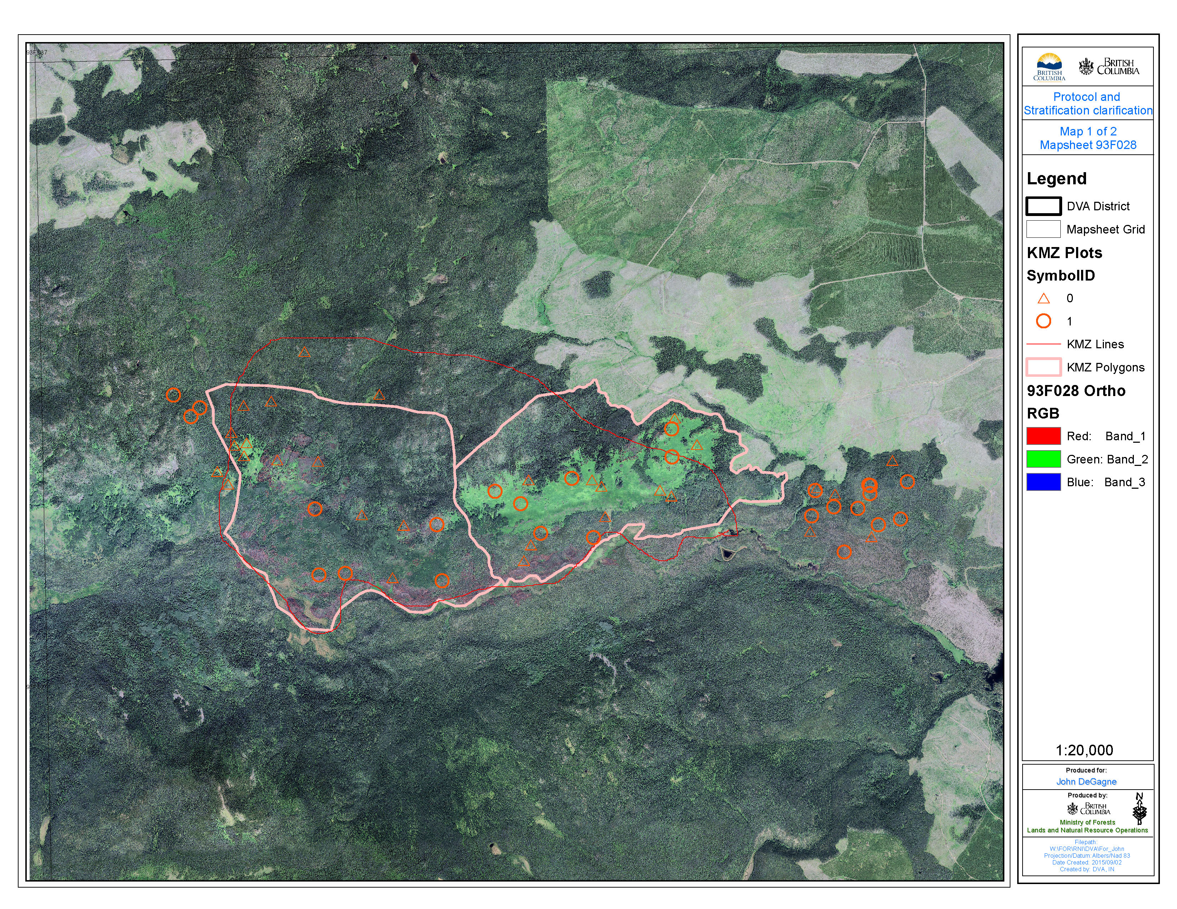Screen dimensions: 1177x909
Task: Select the Red Band_1 color swatch
Action: click(1043, 436)
